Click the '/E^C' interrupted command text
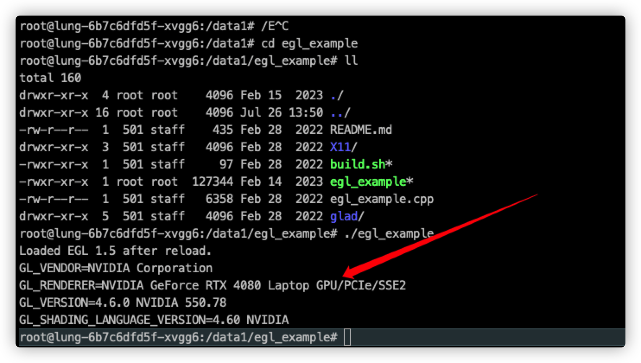Image resolution: width=641 pixels, height=363 pixels. (275, 26)
